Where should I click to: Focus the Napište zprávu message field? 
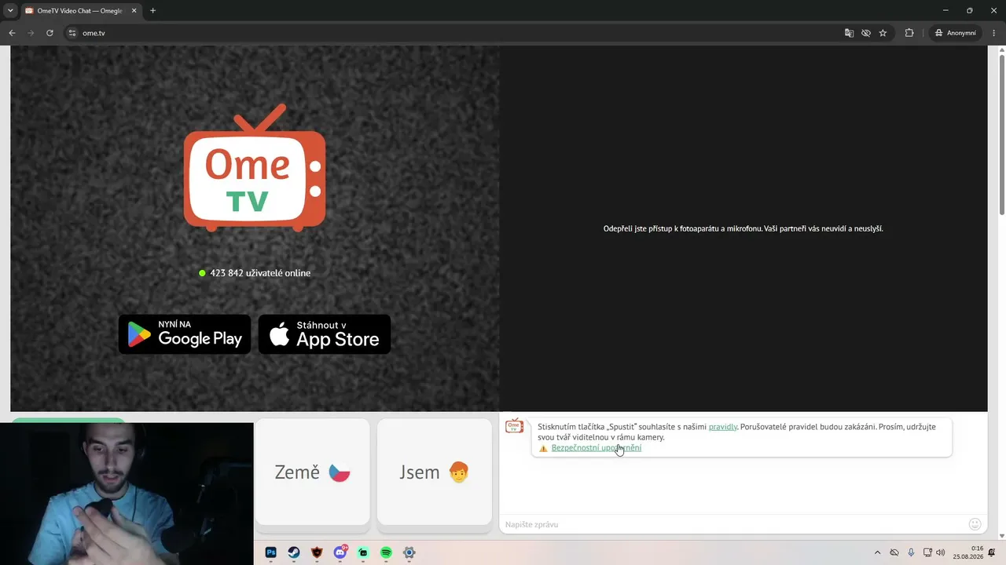pyautogui.click(x=732, y=524)
